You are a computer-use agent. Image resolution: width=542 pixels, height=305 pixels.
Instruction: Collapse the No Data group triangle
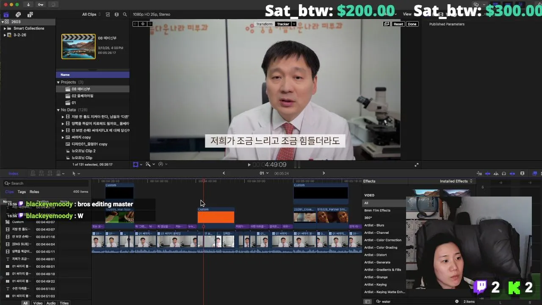[x=58, y=110]
